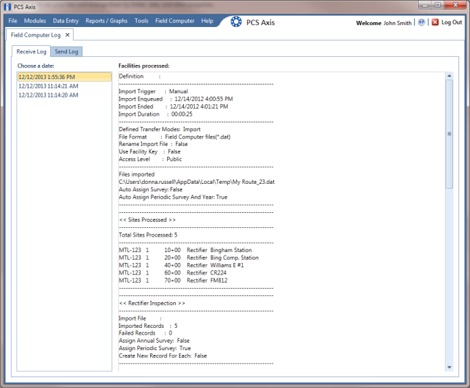The image size is (470, 388).
Task: Select date 12/12/2013 11:14:21 AM
Action: pyautogui.click(x=64, y=86)
